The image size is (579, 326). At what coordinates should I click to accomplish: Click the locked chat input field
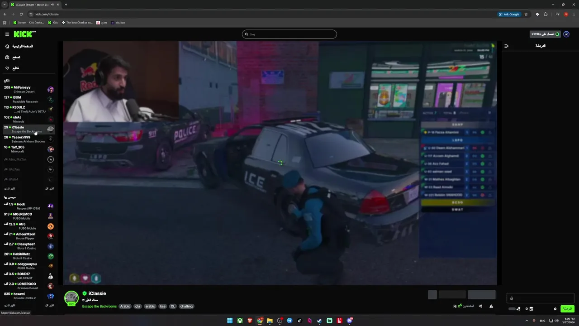pyautogui.click(x=540, y=298)
